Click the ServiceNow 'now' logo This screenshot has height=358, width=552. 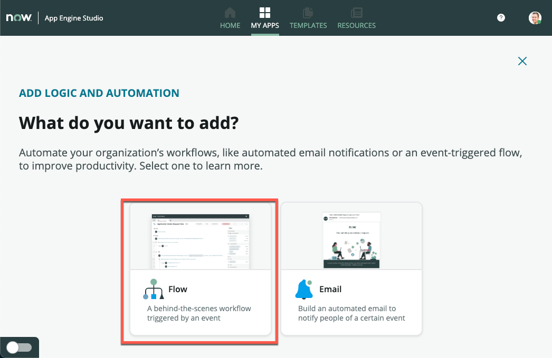18,18
